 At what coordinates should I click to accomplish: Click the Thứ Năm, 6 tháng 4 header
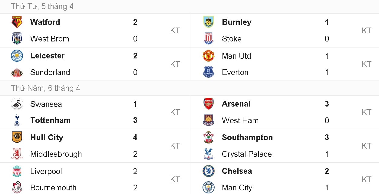46,88
